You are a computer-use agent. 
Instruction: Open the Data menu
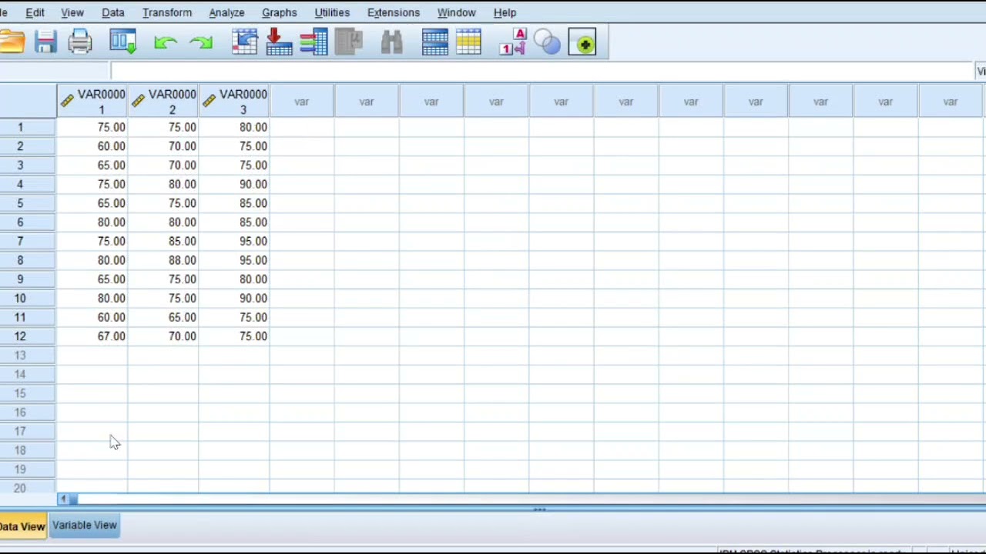[113, 12]
